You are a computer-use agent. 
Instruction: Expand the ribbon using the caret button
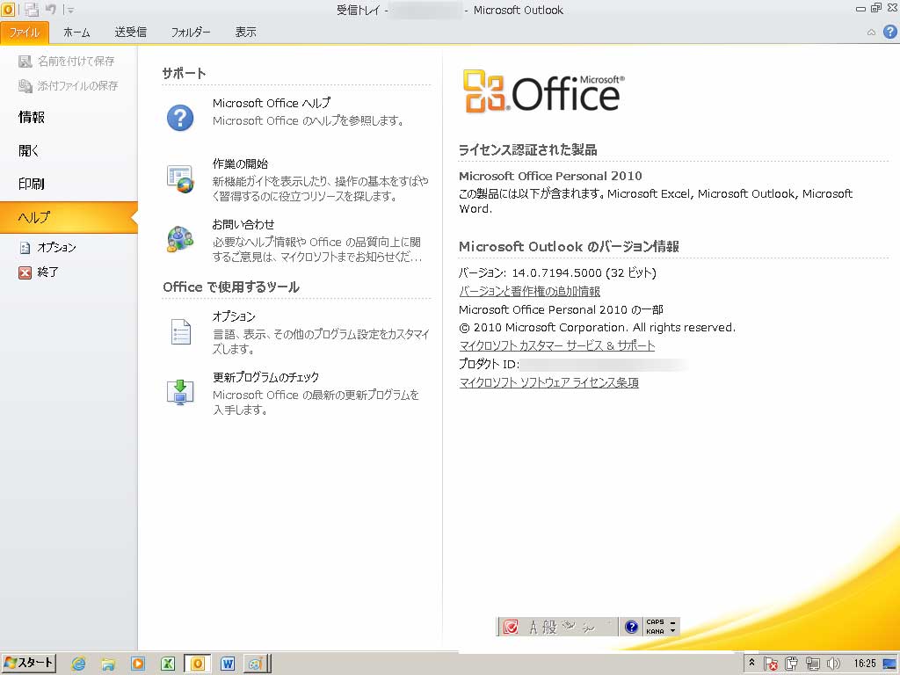871,33
